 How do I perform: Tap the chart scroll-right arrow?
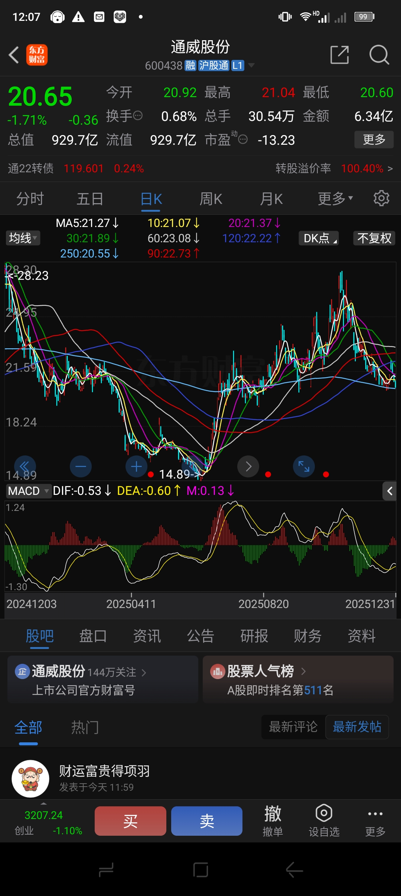tap(248, 467)
